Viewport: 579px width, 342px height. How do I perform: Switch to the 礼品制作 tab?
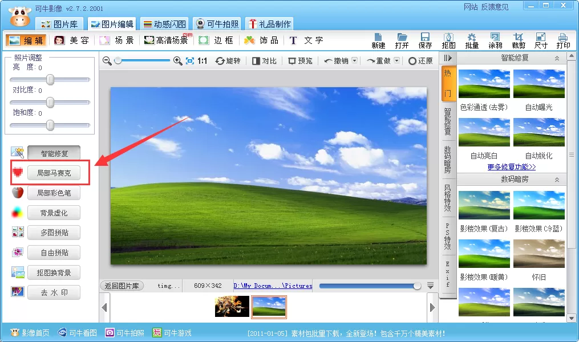(x=270, y=25)
